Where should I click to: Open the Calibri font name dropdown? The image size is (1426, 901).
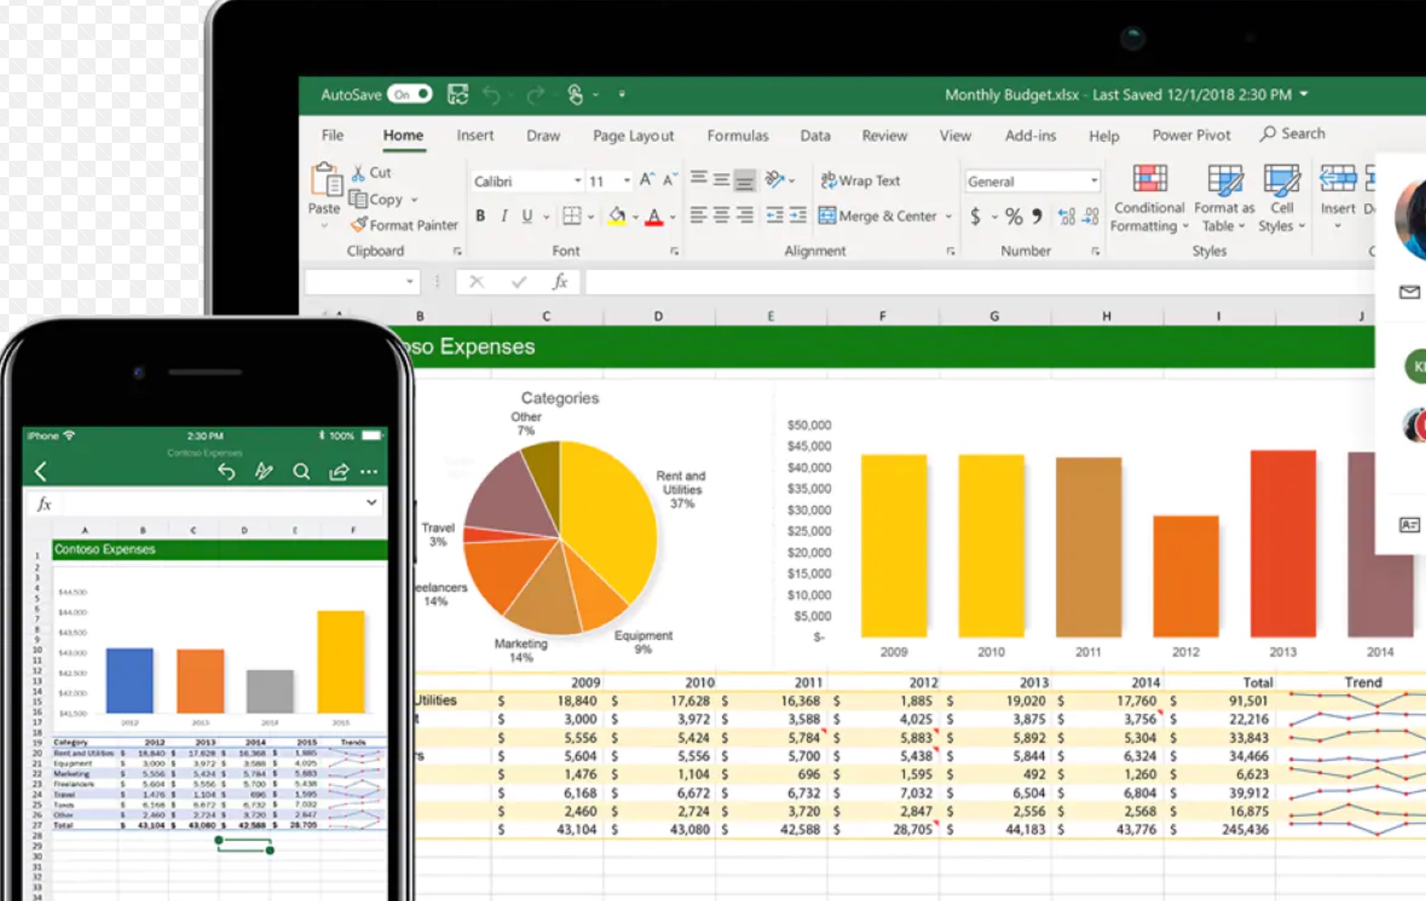coord(577,181)
